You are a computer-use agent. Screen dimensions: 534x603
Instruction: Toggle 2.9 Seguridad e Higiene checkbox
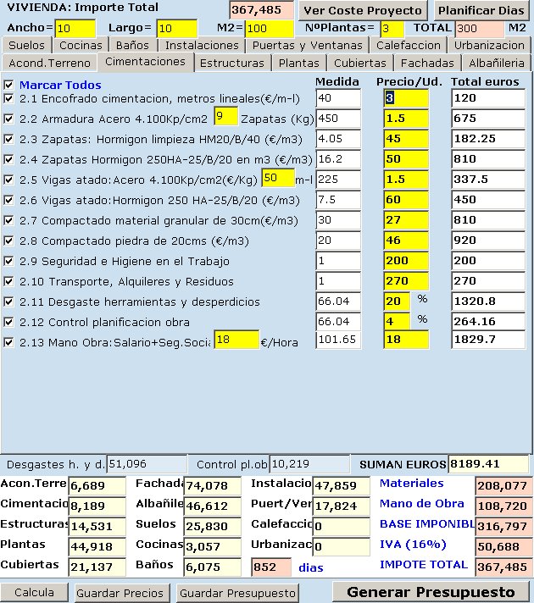click(8, 262)
